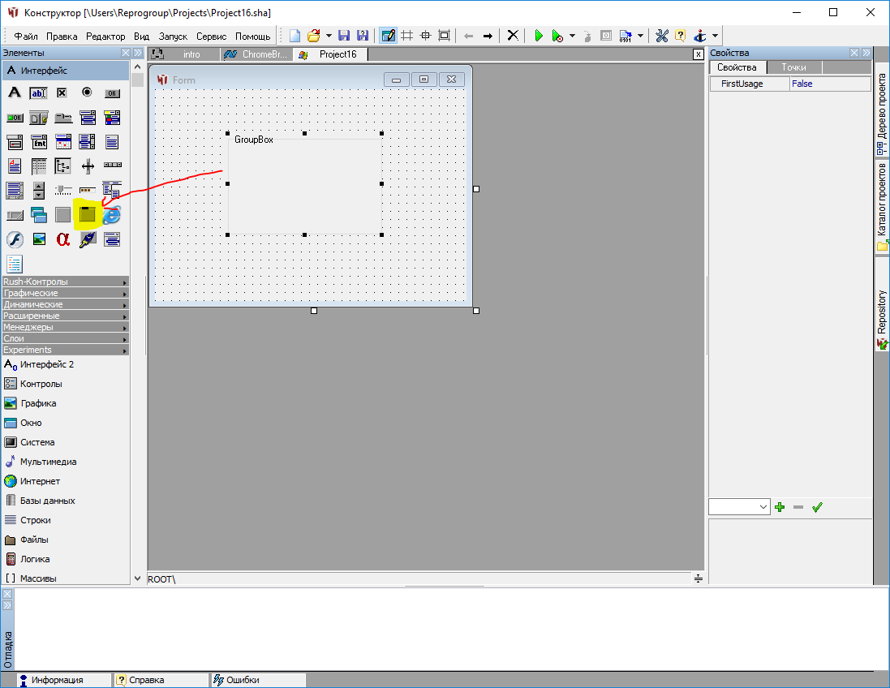
Task: Switch to the Точки tab
Action: pyautogui.click(x=793, y=67)
